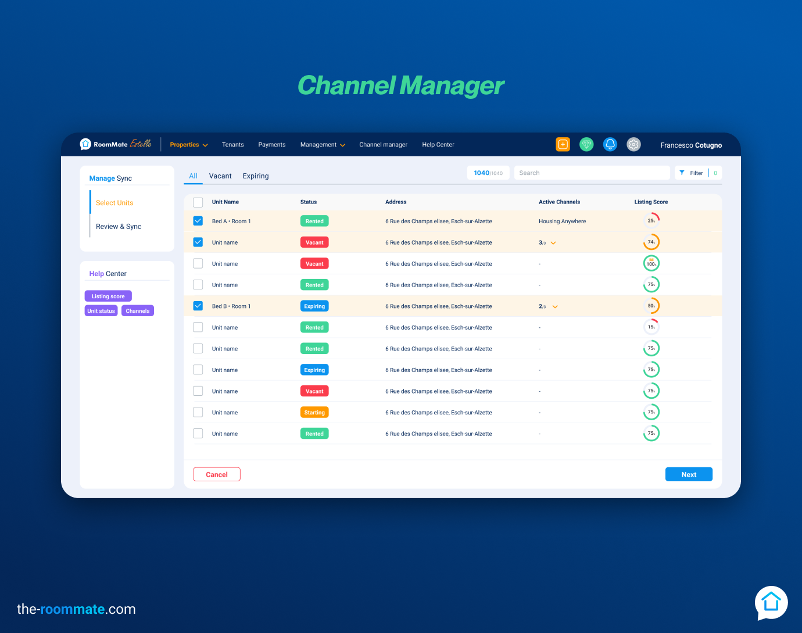Open the Payments menu item

[x=272, y=145]
